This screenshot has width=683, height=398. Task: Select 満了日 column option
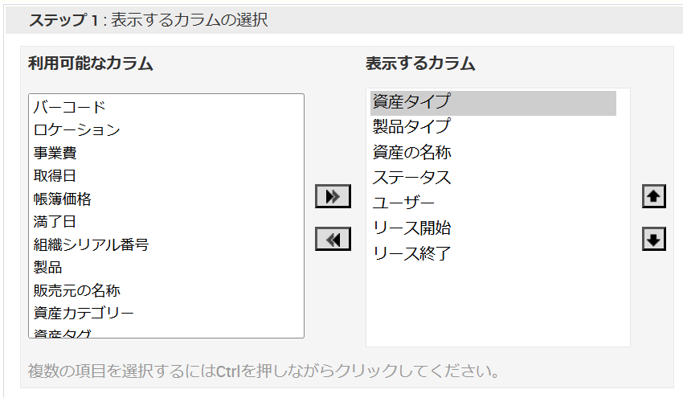(55, 221)
